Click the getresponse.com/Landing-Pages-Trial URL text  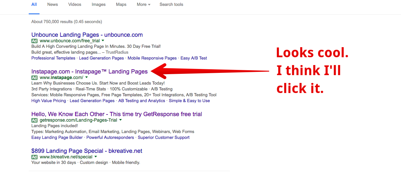pos(78,120)
